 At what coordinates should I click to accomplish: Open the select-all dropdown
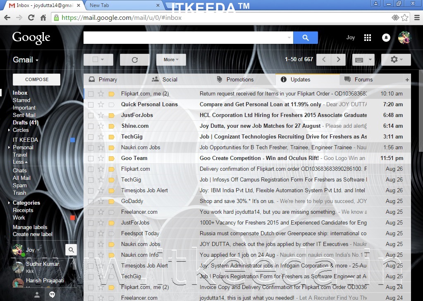[x=103, y=60]
